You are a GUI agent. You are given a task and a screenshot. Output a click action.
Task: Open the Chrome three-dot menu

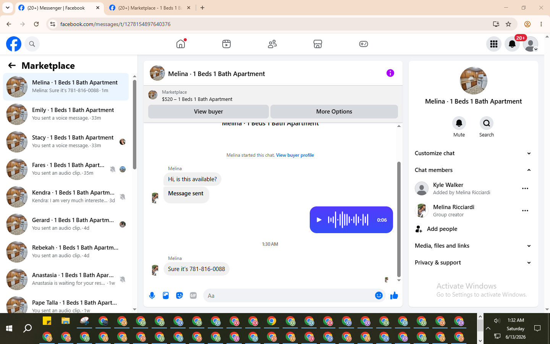(541, 24)
